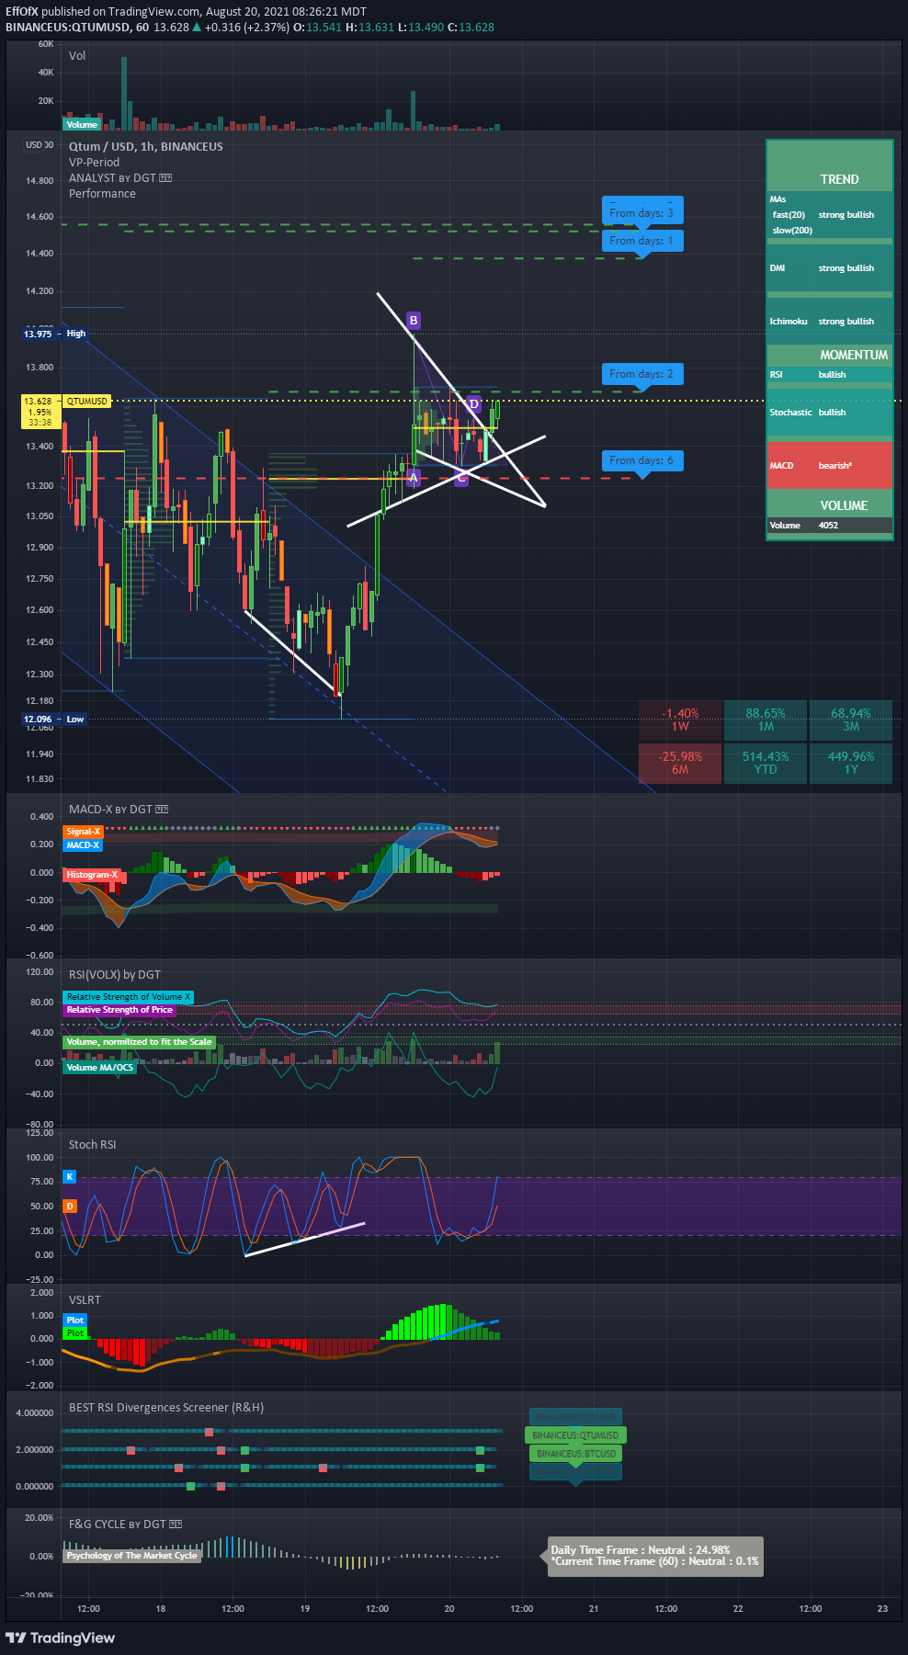Screen dimensions: 908x1655
Task: Click the 'From days: 2' callout
Action: click(x=642, y=375)
